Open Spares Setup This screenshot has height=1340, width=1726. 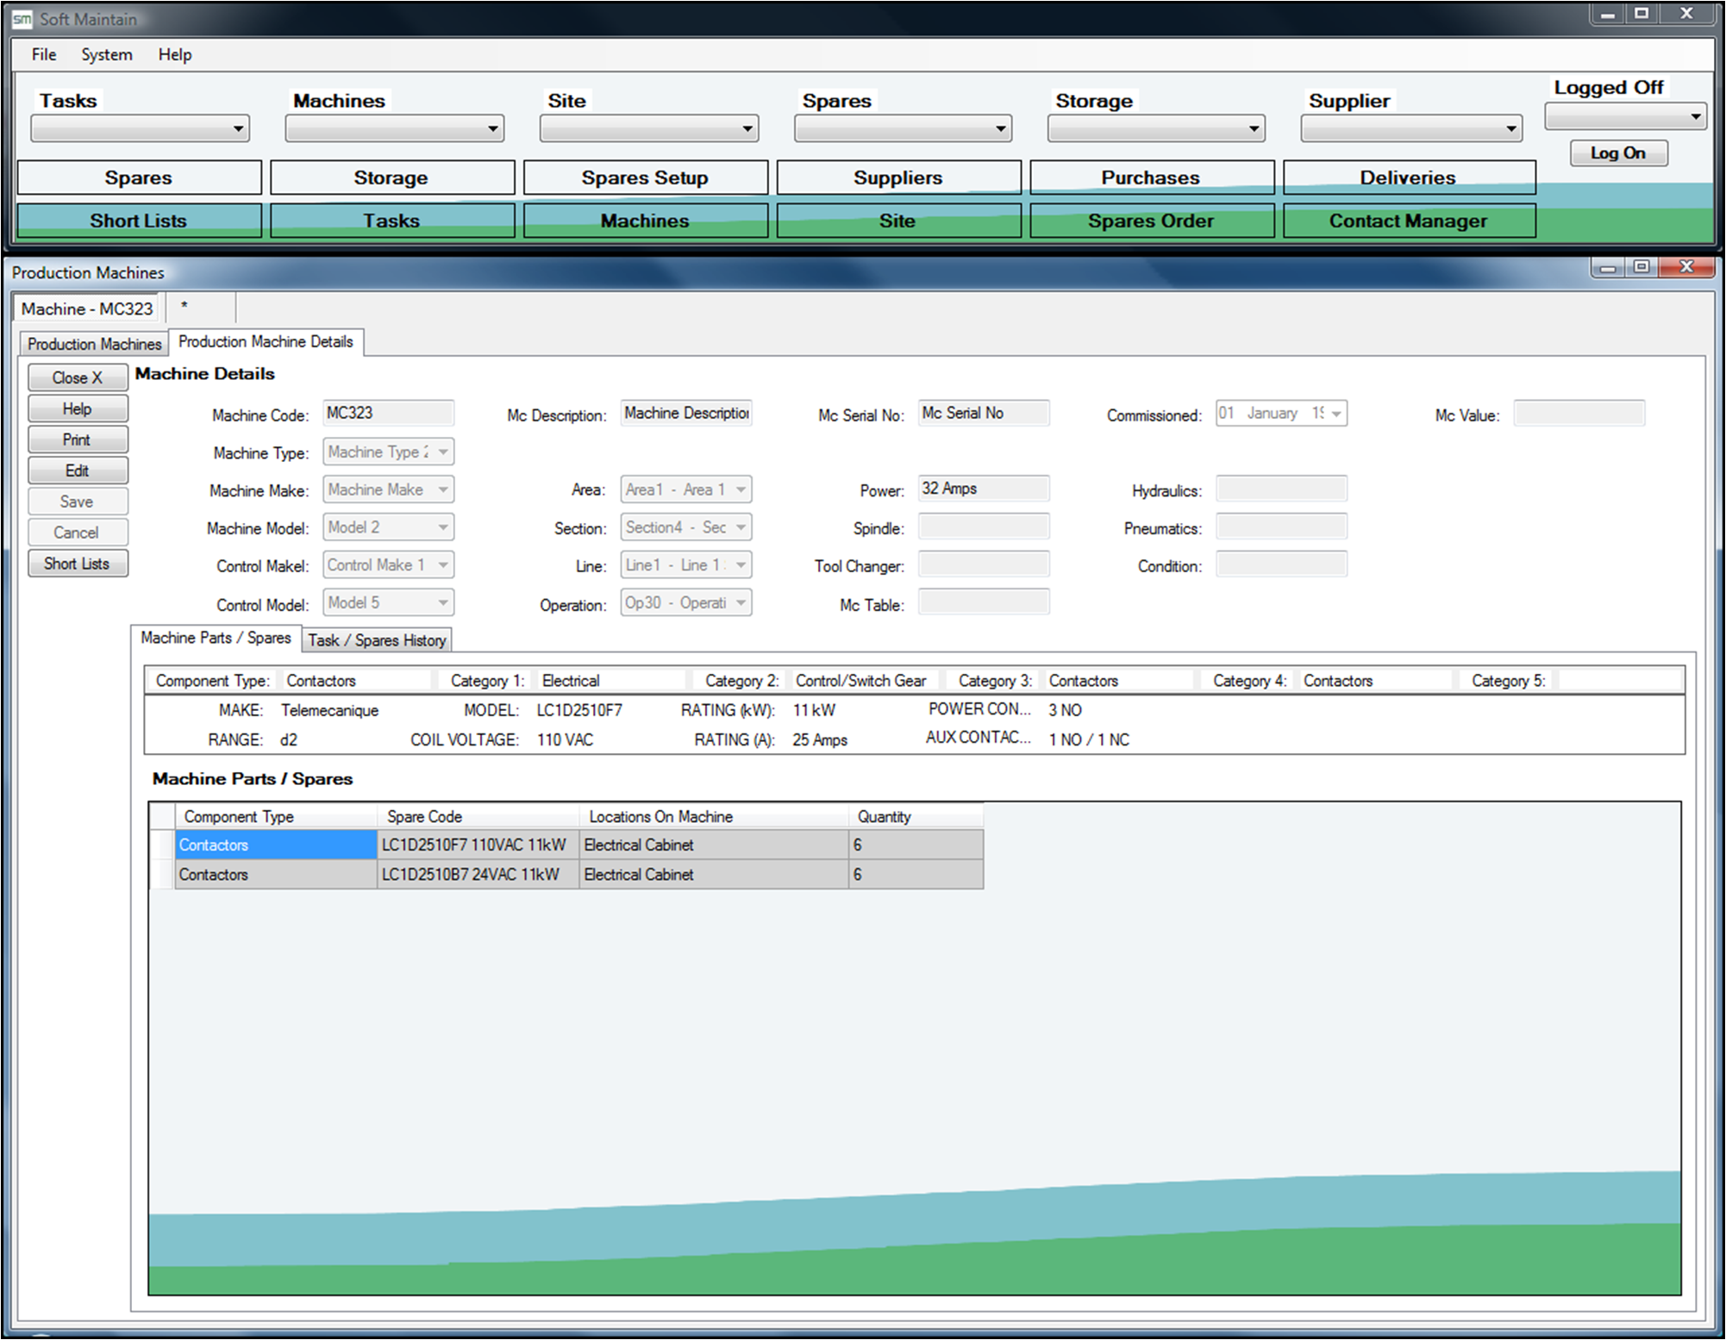[645, 178]
